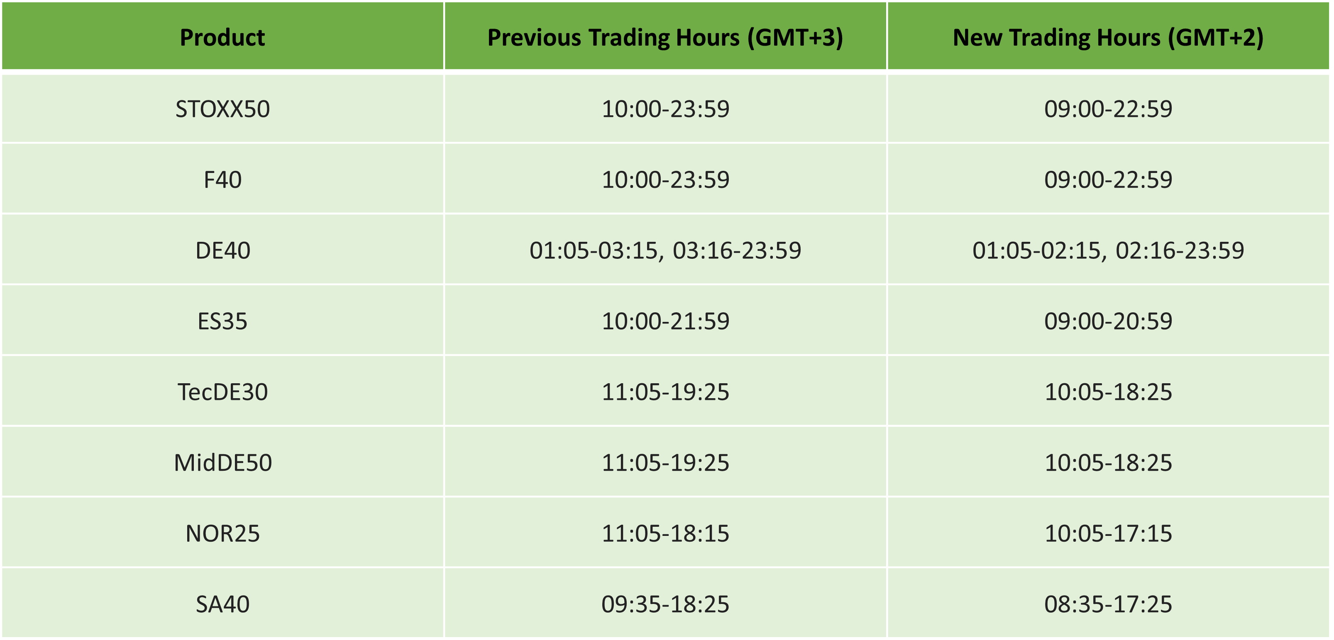Click the Previous Trading Hours (GMT+3) header
The image size is (1334, 640).
click(665, 37)
